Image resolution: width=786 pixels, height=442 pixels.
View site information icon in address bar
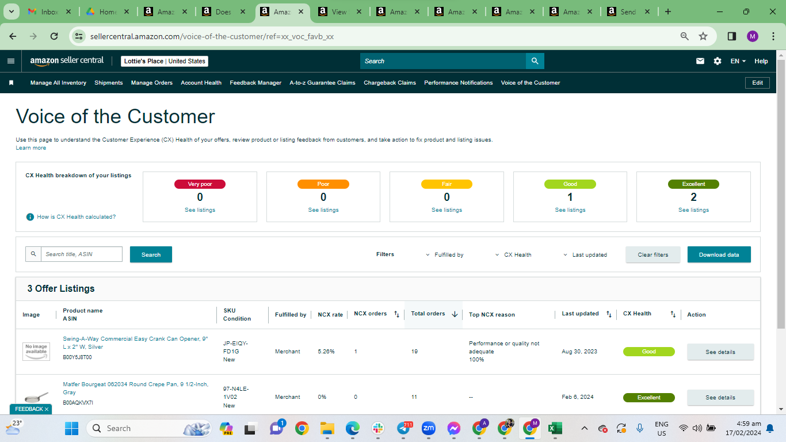tap(79, 36)
